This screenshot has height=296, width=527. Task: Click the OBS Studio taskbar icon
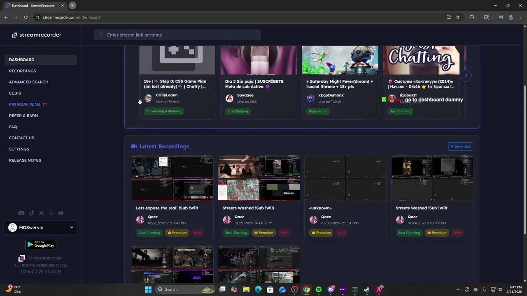pyautogui.click(x=294, y=289)
